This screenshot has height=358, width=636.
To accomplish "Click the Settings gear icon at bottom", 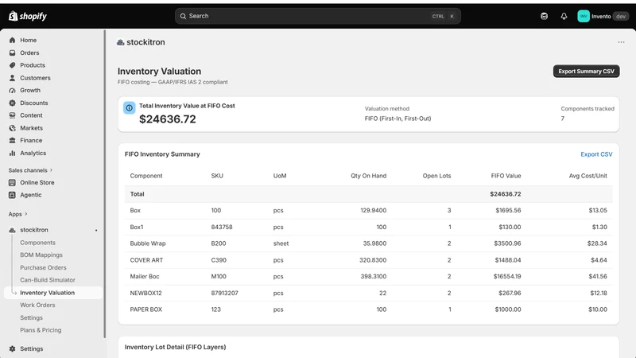I will pyautogui.click(x=12, y=348).
